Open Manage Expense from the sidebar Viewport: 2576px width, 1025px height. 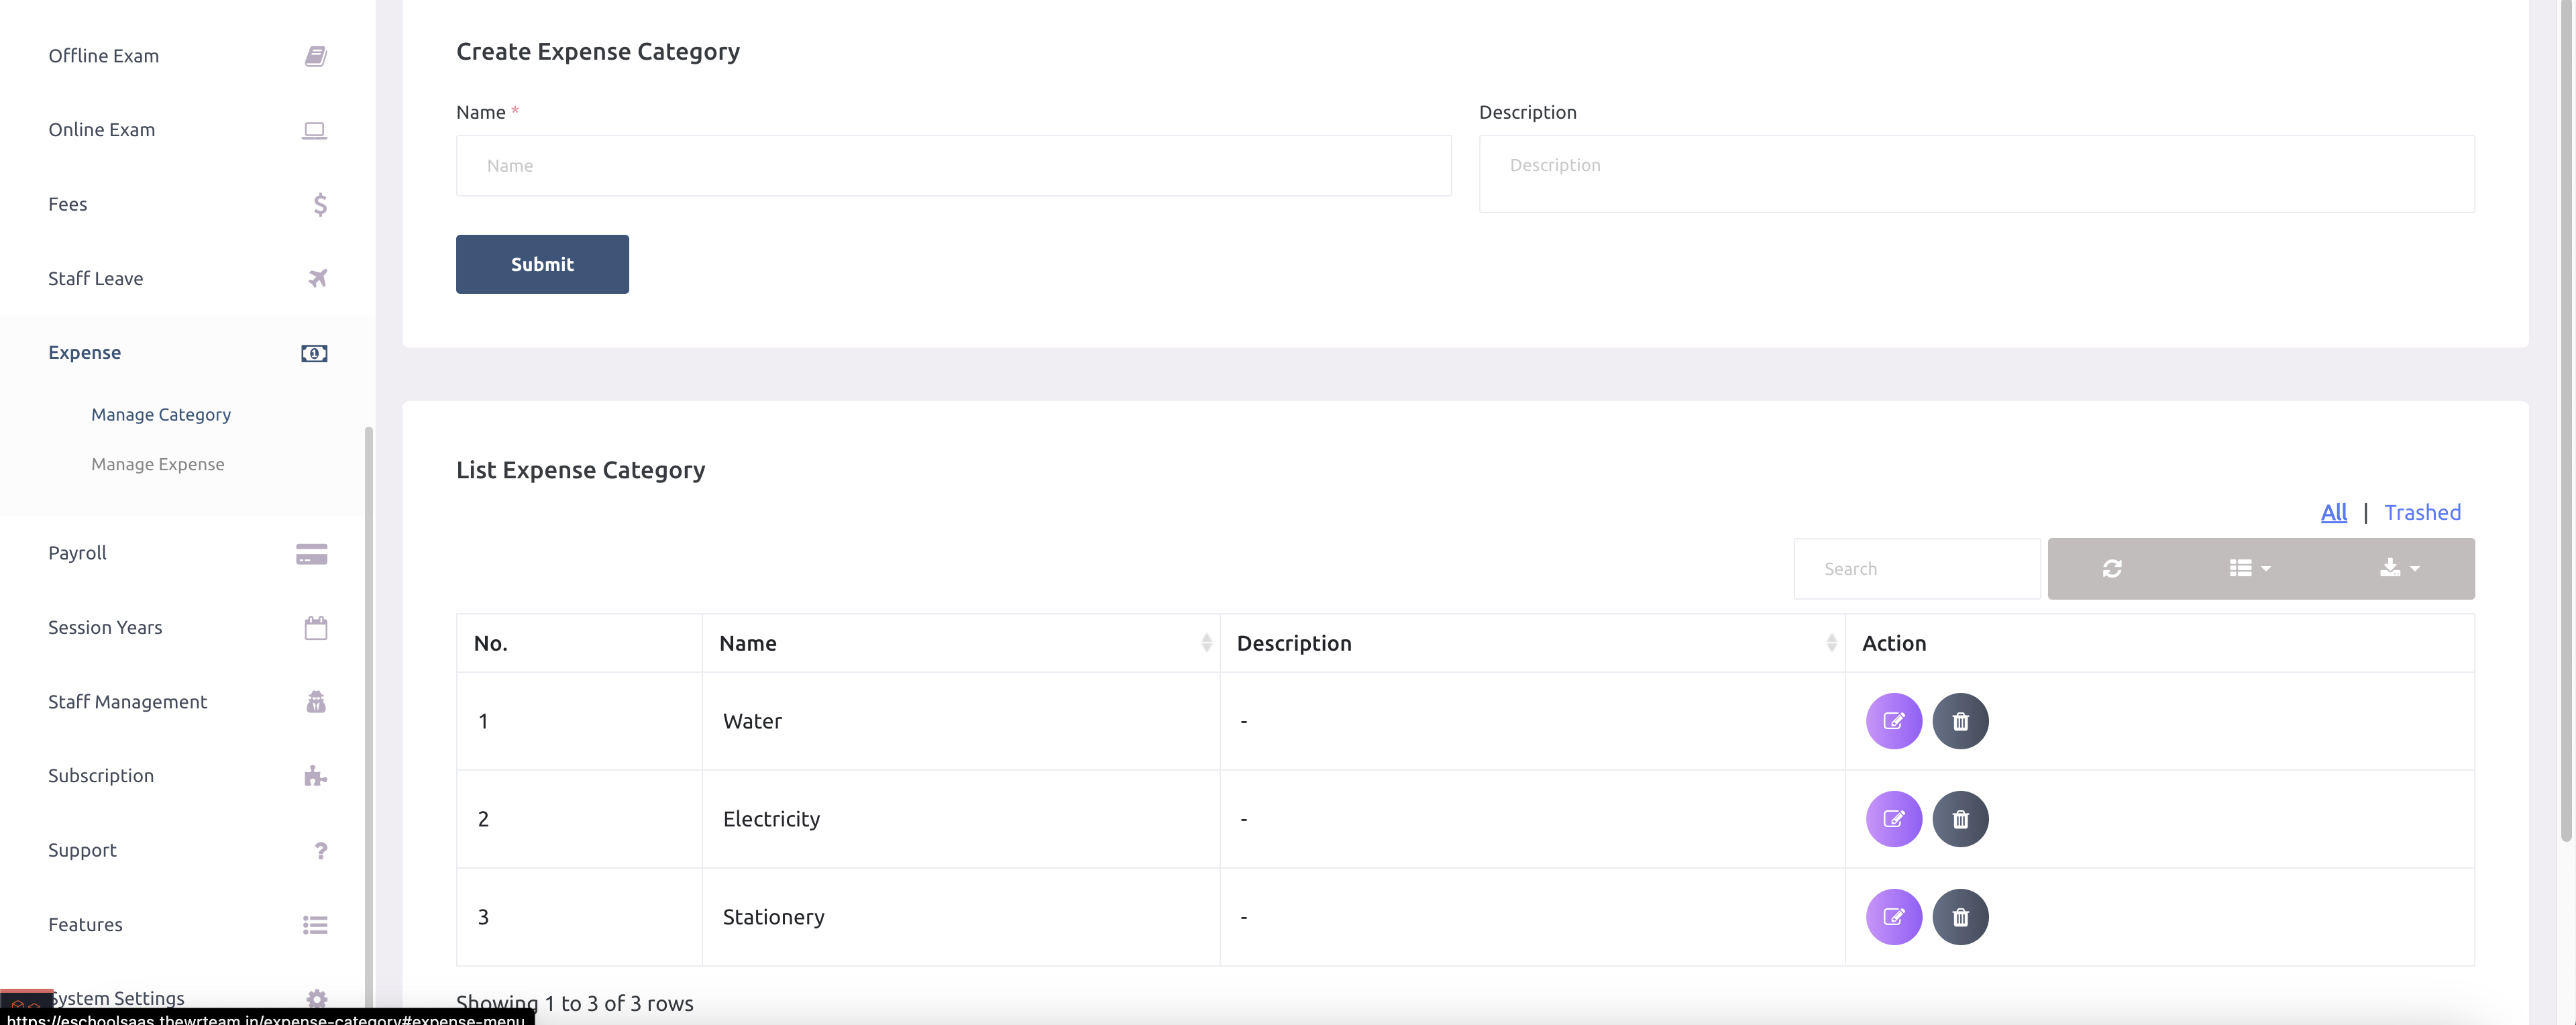tap(157, 464)
